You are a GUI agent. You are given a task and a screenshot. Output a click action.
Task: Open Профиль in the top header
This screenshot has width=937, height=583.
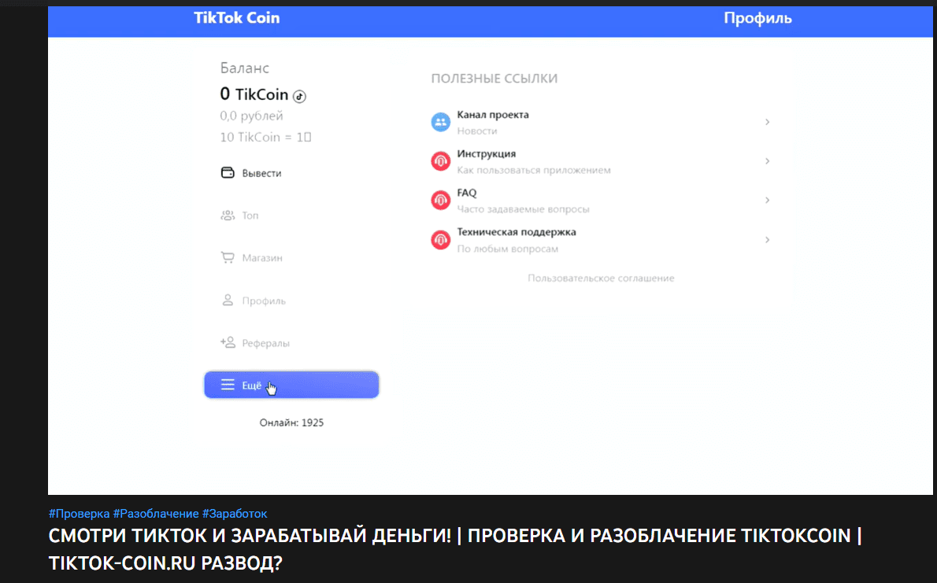pos(757,19)
